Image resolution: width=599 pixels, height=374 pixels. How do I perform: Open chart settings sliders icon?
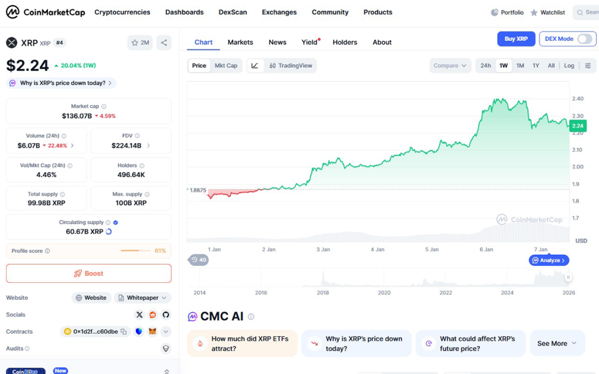click(x=588, y=65)
